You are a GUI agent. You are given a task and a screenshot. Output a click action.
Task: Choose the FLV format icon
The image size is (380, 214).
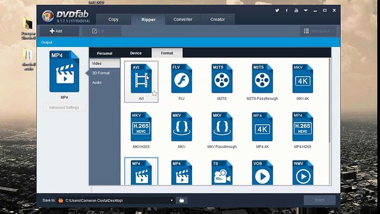(x=182, y=78)
